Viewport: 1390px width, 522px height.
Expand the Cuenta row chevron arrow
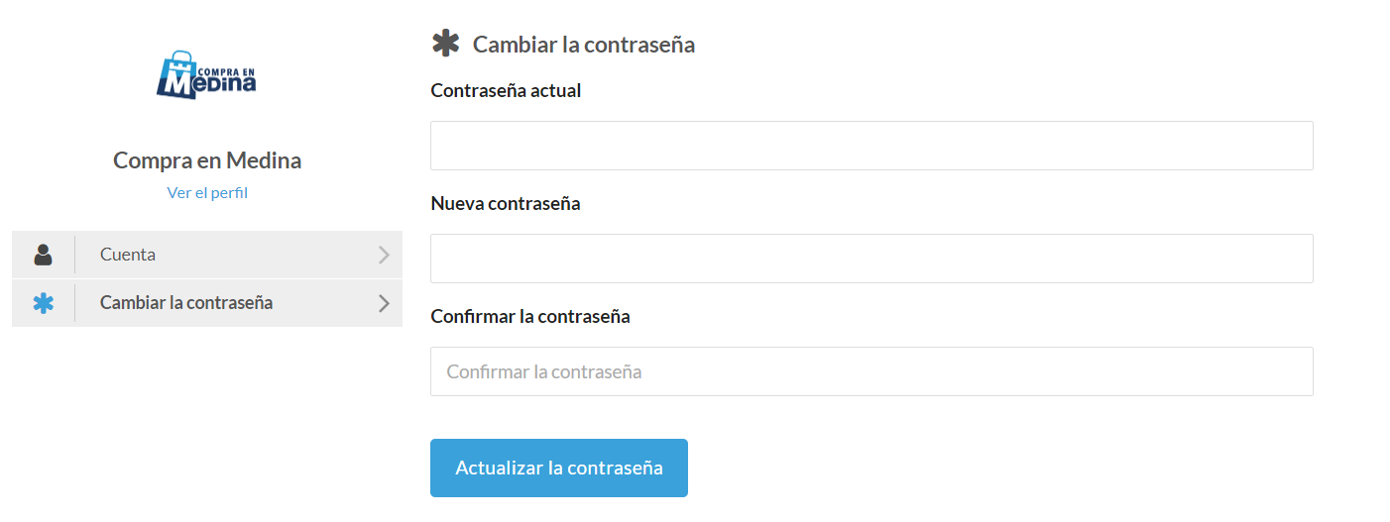coord(384,255)
